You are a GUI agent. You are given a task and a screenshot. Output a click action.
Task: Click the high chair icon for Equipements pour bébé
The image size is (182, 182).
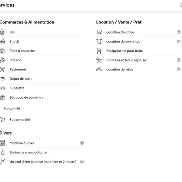point(99,51)
